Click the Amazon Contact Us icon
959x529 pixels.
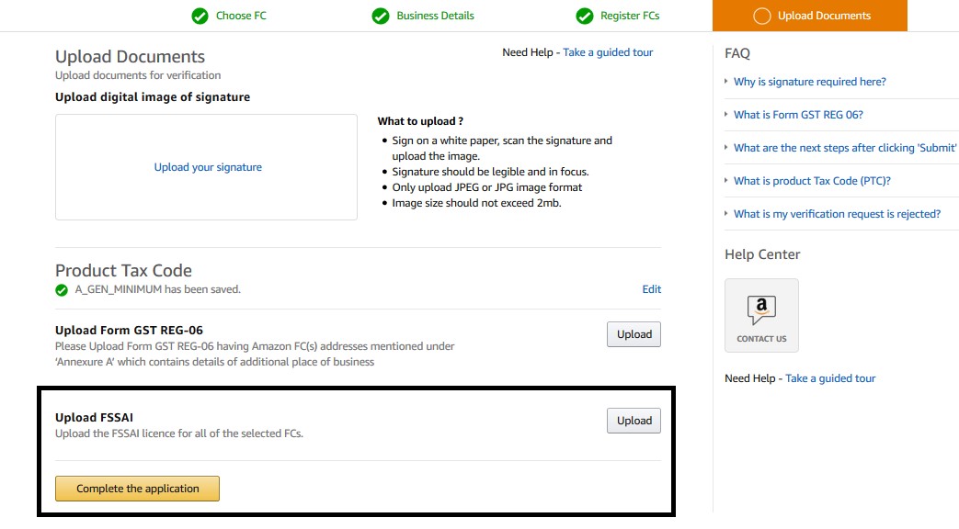coord(761,315)
